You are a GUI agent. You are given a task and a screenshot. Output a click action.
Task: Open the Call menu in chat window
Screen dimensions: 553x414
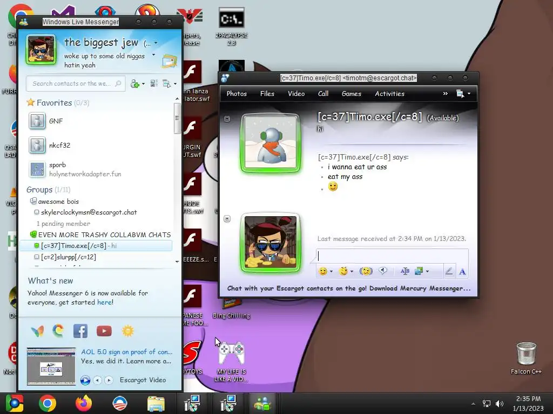pyautogui.click(x=323, y=94)
